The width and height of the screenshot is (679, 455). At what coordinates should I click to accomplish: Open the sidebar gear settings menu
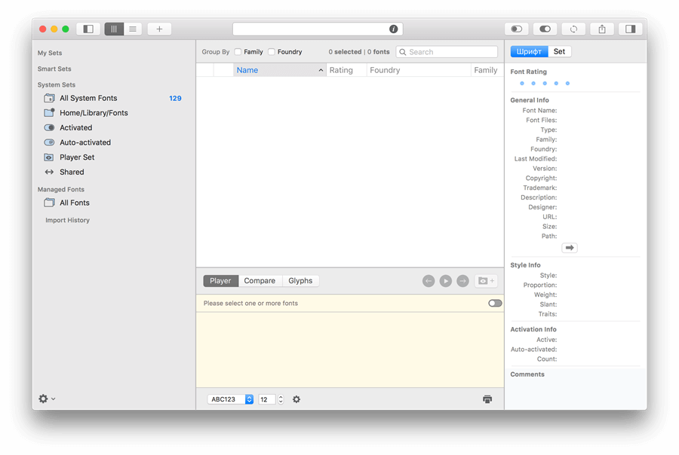[47, 399]
